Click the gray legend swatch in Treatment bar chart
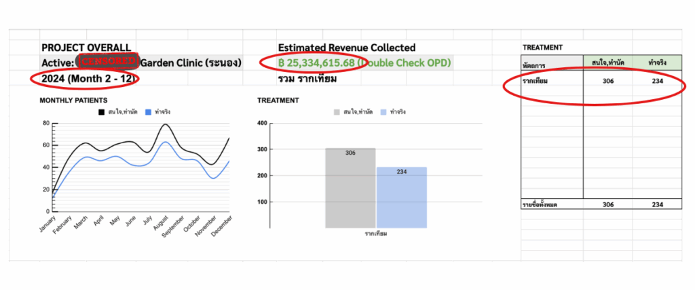695x290 pixels. point(337,112)
